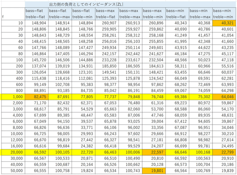Select the orange cell showing 22,799
The image size is (237, 175).
(224, 152)
